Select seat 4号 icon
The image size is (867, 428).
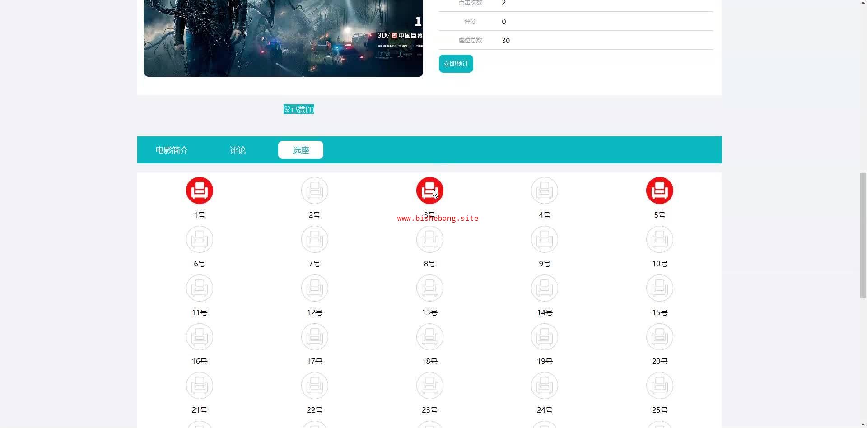tap(545, 191)
